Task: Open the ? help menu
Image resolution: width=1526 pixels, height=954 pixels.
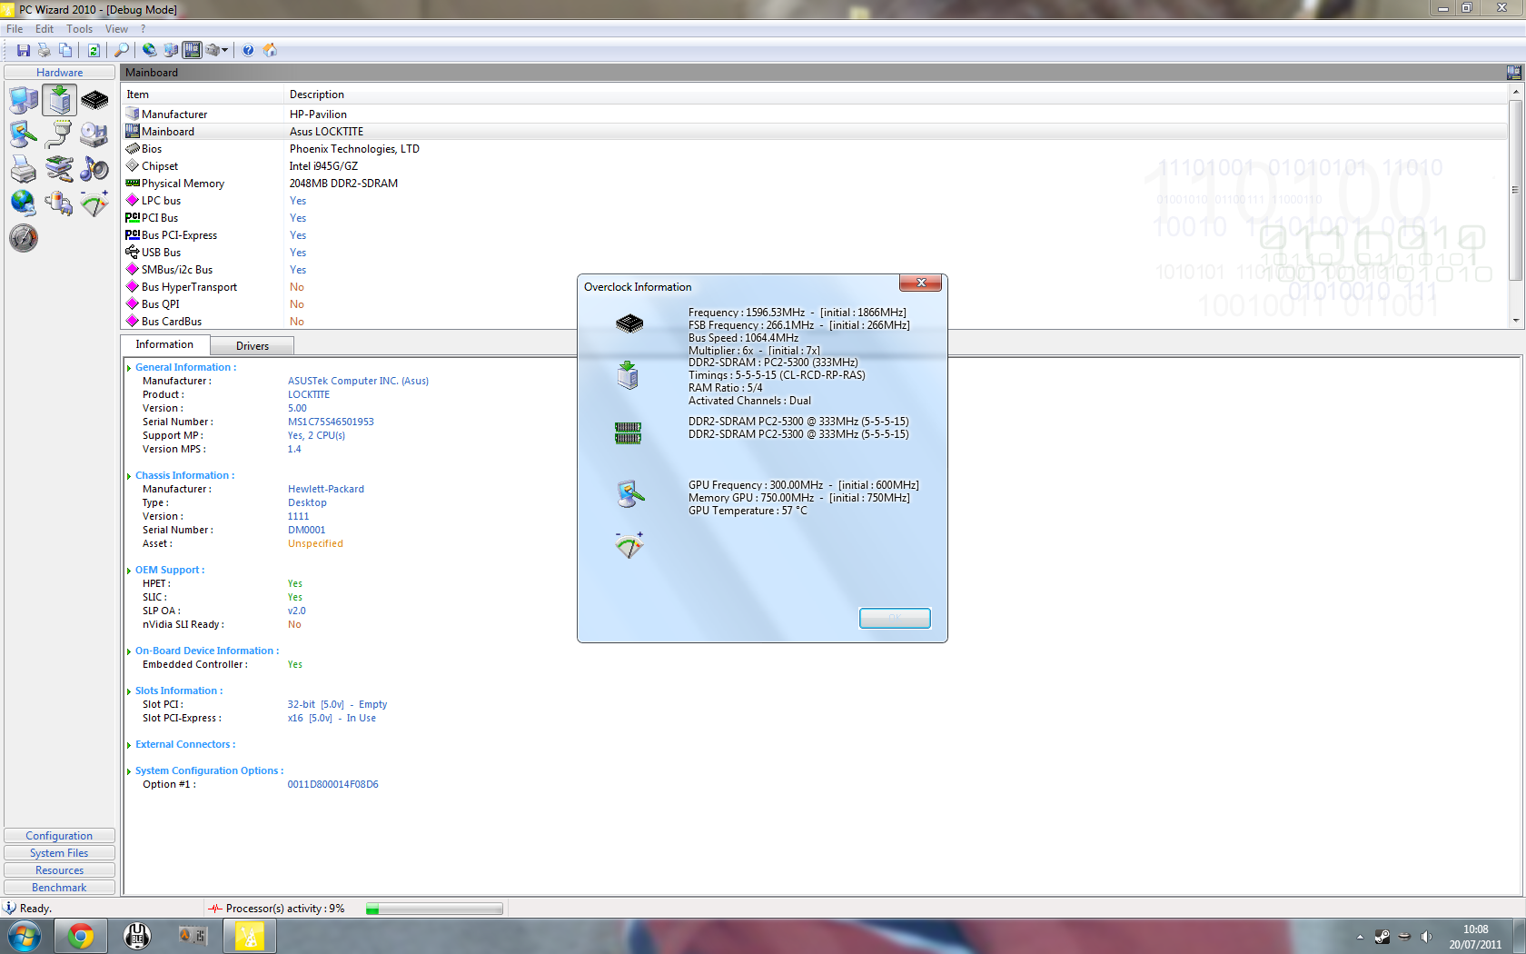Action: pos(143,29)
